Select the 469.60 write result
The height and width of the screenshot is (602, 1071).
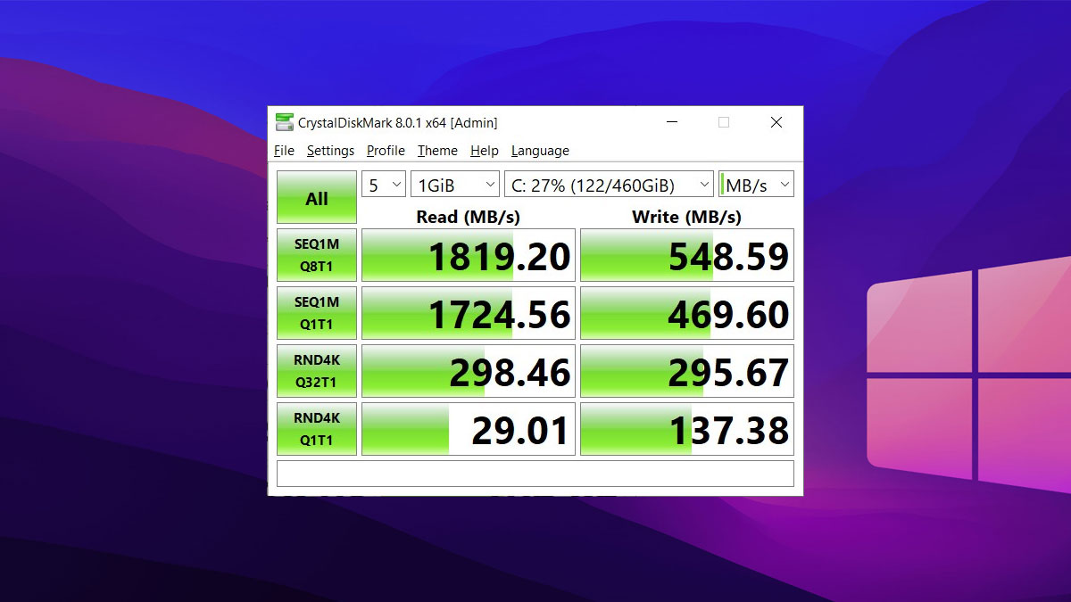point(687,313)
